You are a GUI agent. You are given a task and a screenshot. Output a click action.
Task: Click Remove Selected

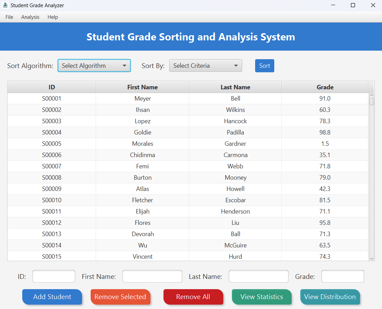120,297
